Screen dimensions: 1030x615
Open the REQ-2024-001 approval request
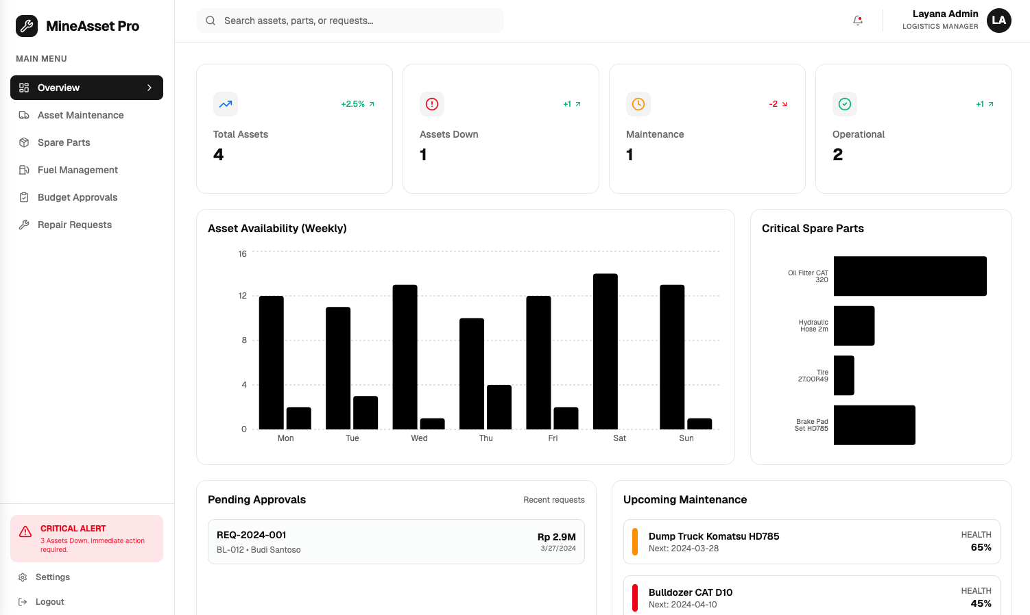pos(396,542)
